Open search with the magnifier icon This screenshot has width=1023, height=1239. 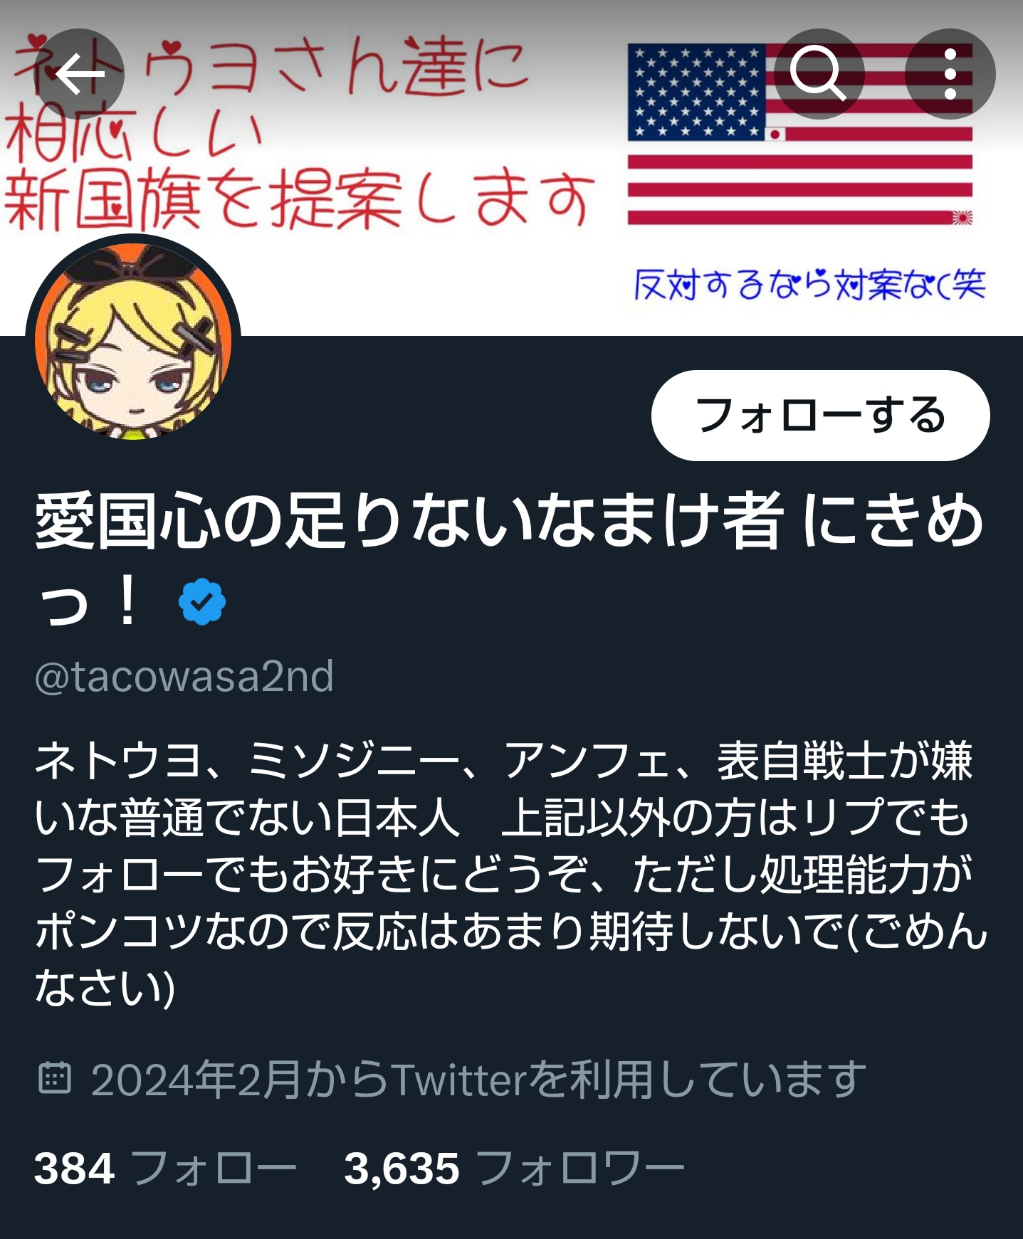click(819, 74)
